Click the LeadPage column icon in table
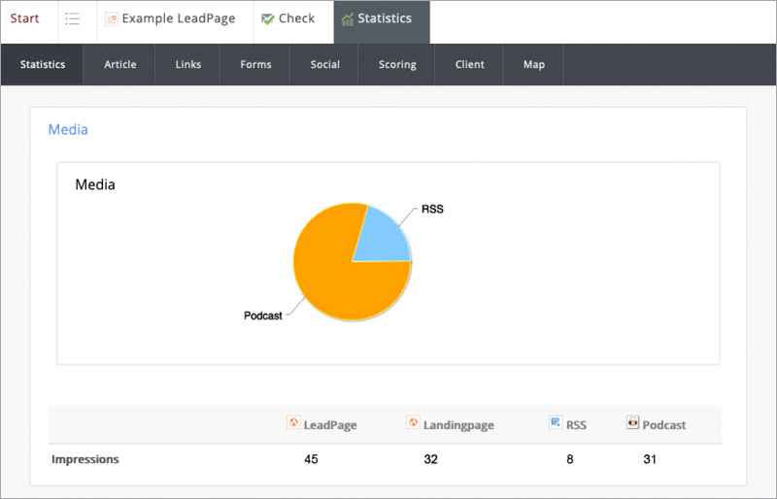777x499 pixels. (x=293, y=423)
